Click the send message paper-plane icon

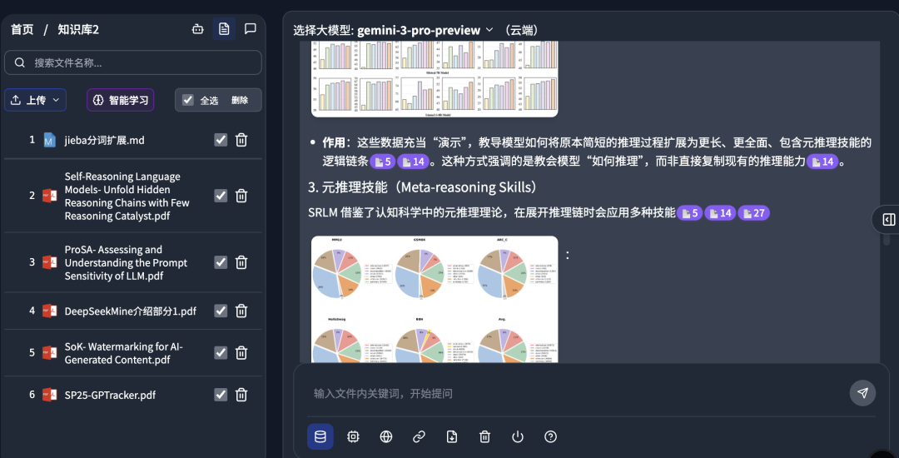tap(862, 393)
